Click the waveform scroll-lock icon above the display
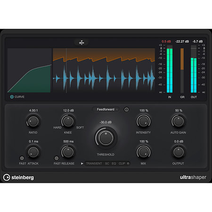The image size is (212, 212). (82, 42)
